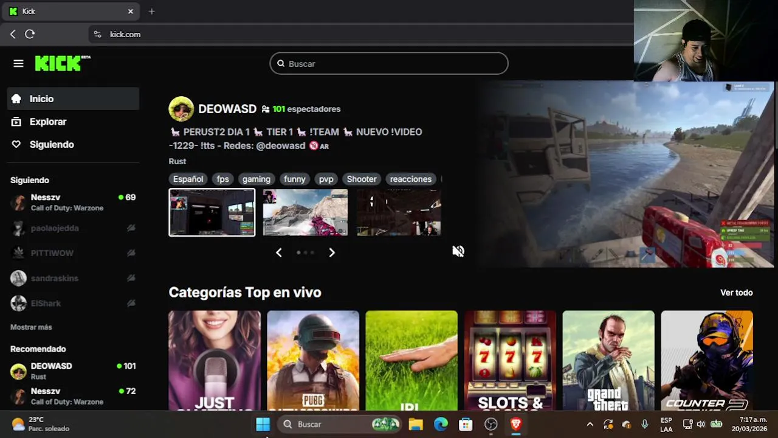
Task: Go to Inicio in sidebar
Action: pos(73,99)
